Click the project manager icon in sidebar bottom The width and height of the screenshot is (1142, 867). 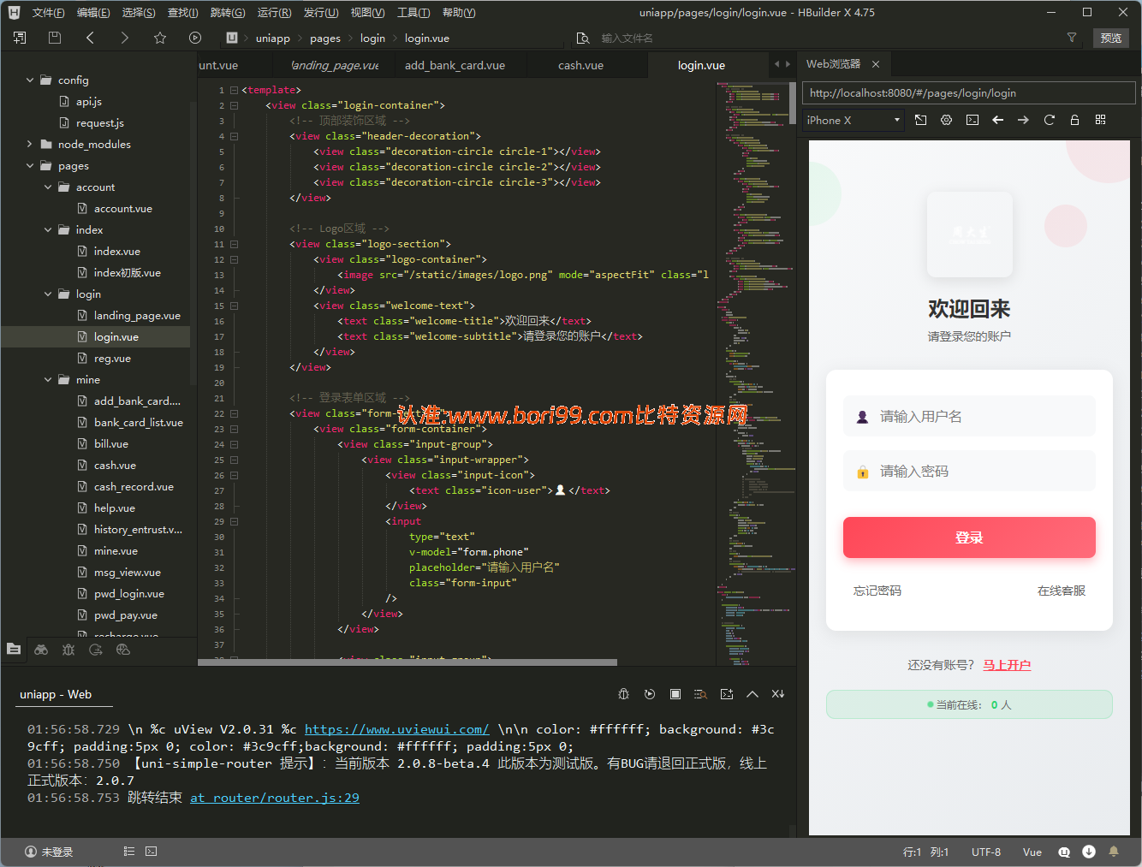pyautogui.click(x=14, y=650)
